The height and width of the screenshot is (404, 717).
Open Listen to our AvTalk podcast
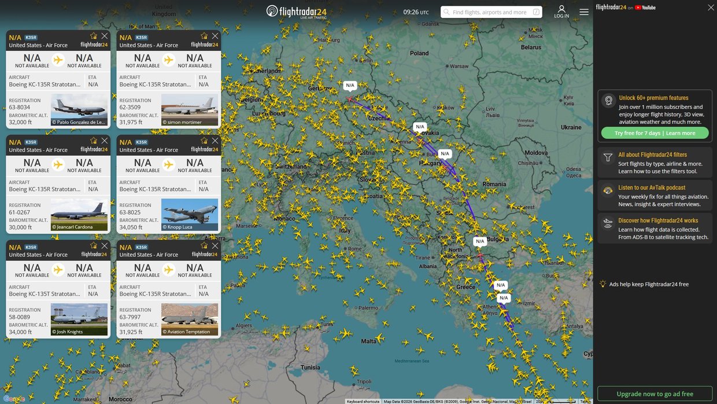coord(651,188)
